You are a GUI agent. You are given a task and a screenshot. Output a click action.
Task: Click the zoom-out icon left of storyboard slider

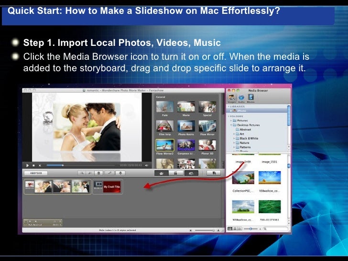[x=191, y=230]
